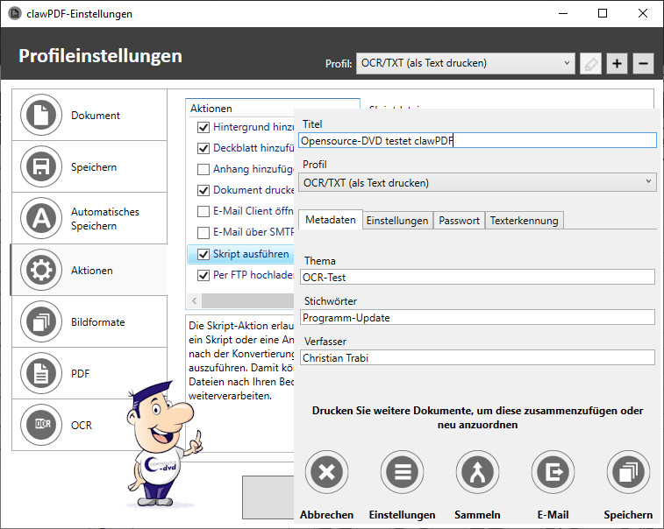Select the Einstellungen tab next to Metadaten

pos(397,221)
